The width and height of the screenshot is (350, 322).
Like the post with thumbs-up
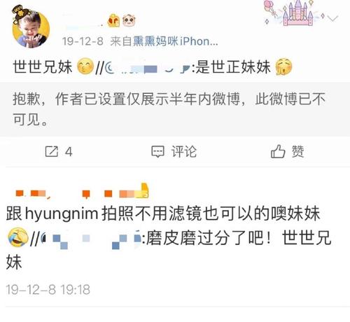278,151
